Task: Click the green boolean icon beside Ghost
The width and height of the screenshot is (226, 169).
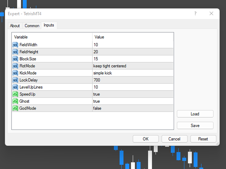Action: pyautogui.click(x=15, y=101)
